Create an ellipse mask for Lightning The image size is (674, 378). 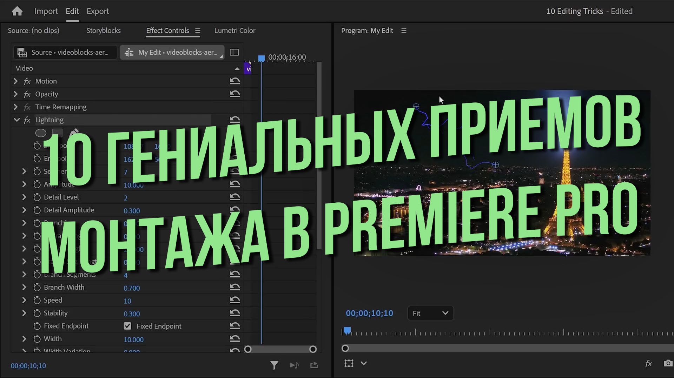[41, 133]
